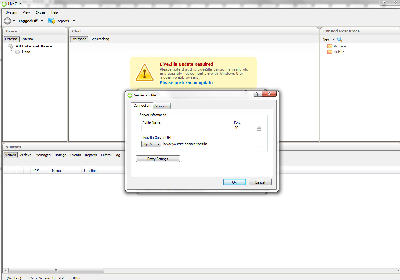Click the Private folder icon

329,46
